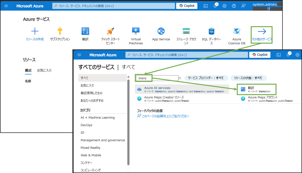Open hamburger menu in back Azure window
The image size is (302, 173).
pyautogui.click(x=6, y=6)
